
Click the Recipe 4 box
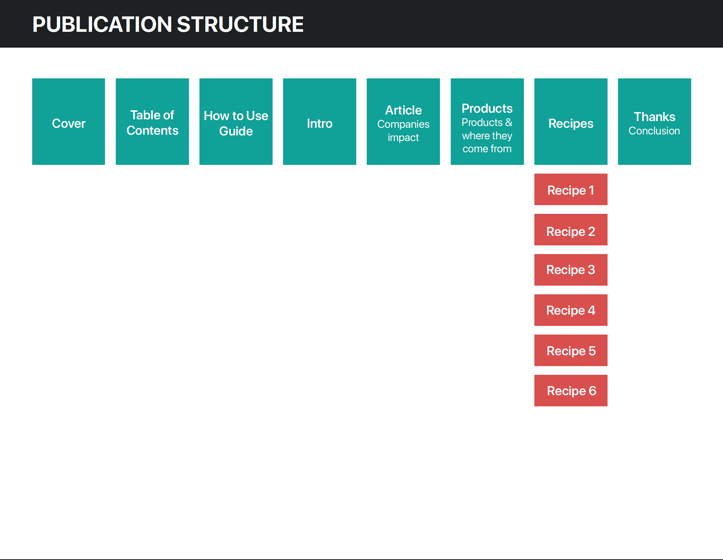[570, 310]
